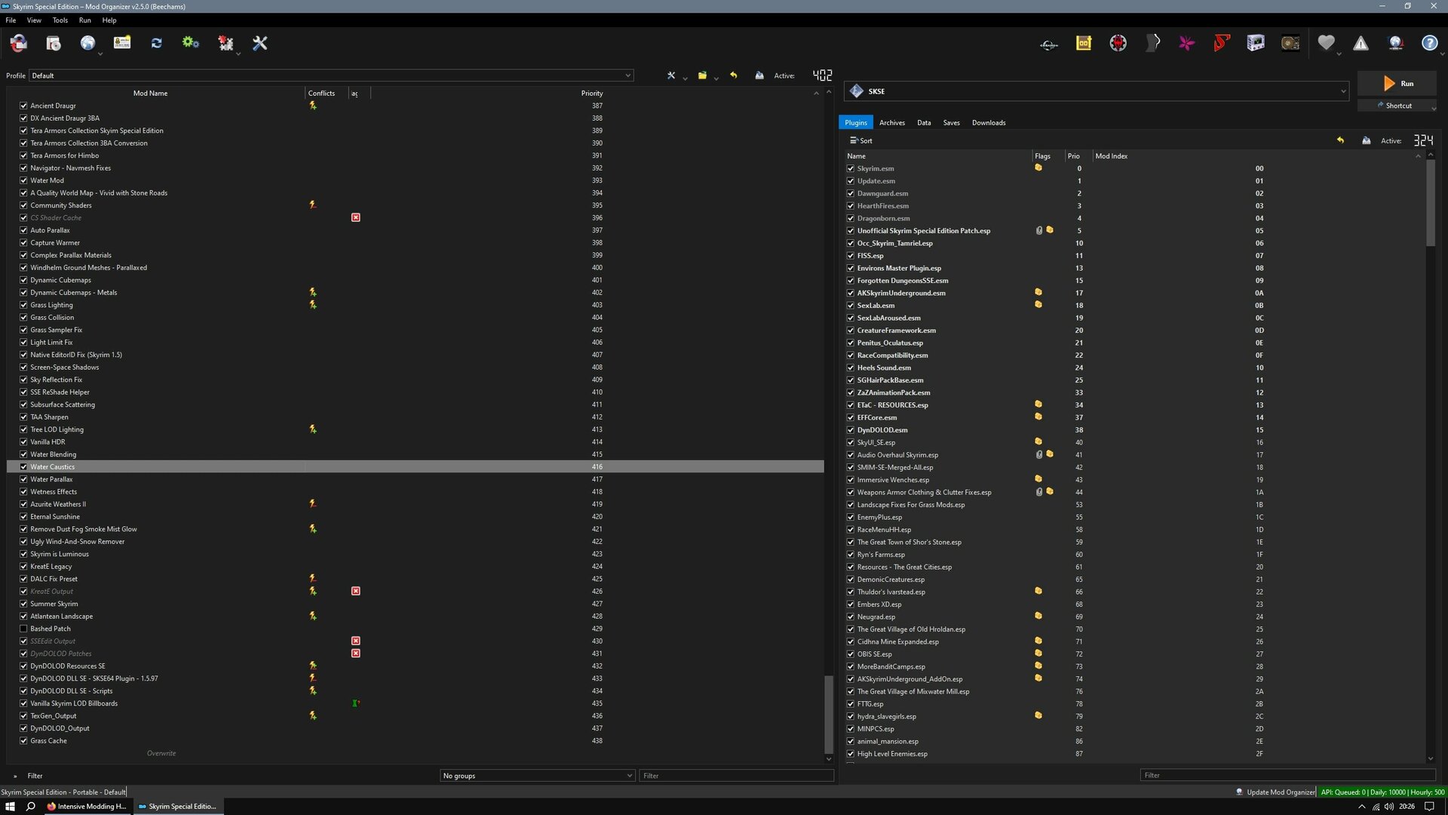Screen dimensions: 1448x815
Task: Launch the BodySlide silhouette shortcut icon
Action: 1153,44
